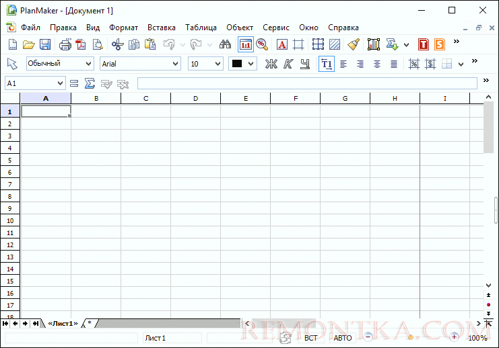The height and width of the screenshot is (348, 499).
Task: Open character format with the red A icon
Action: [x=282, y=44]
